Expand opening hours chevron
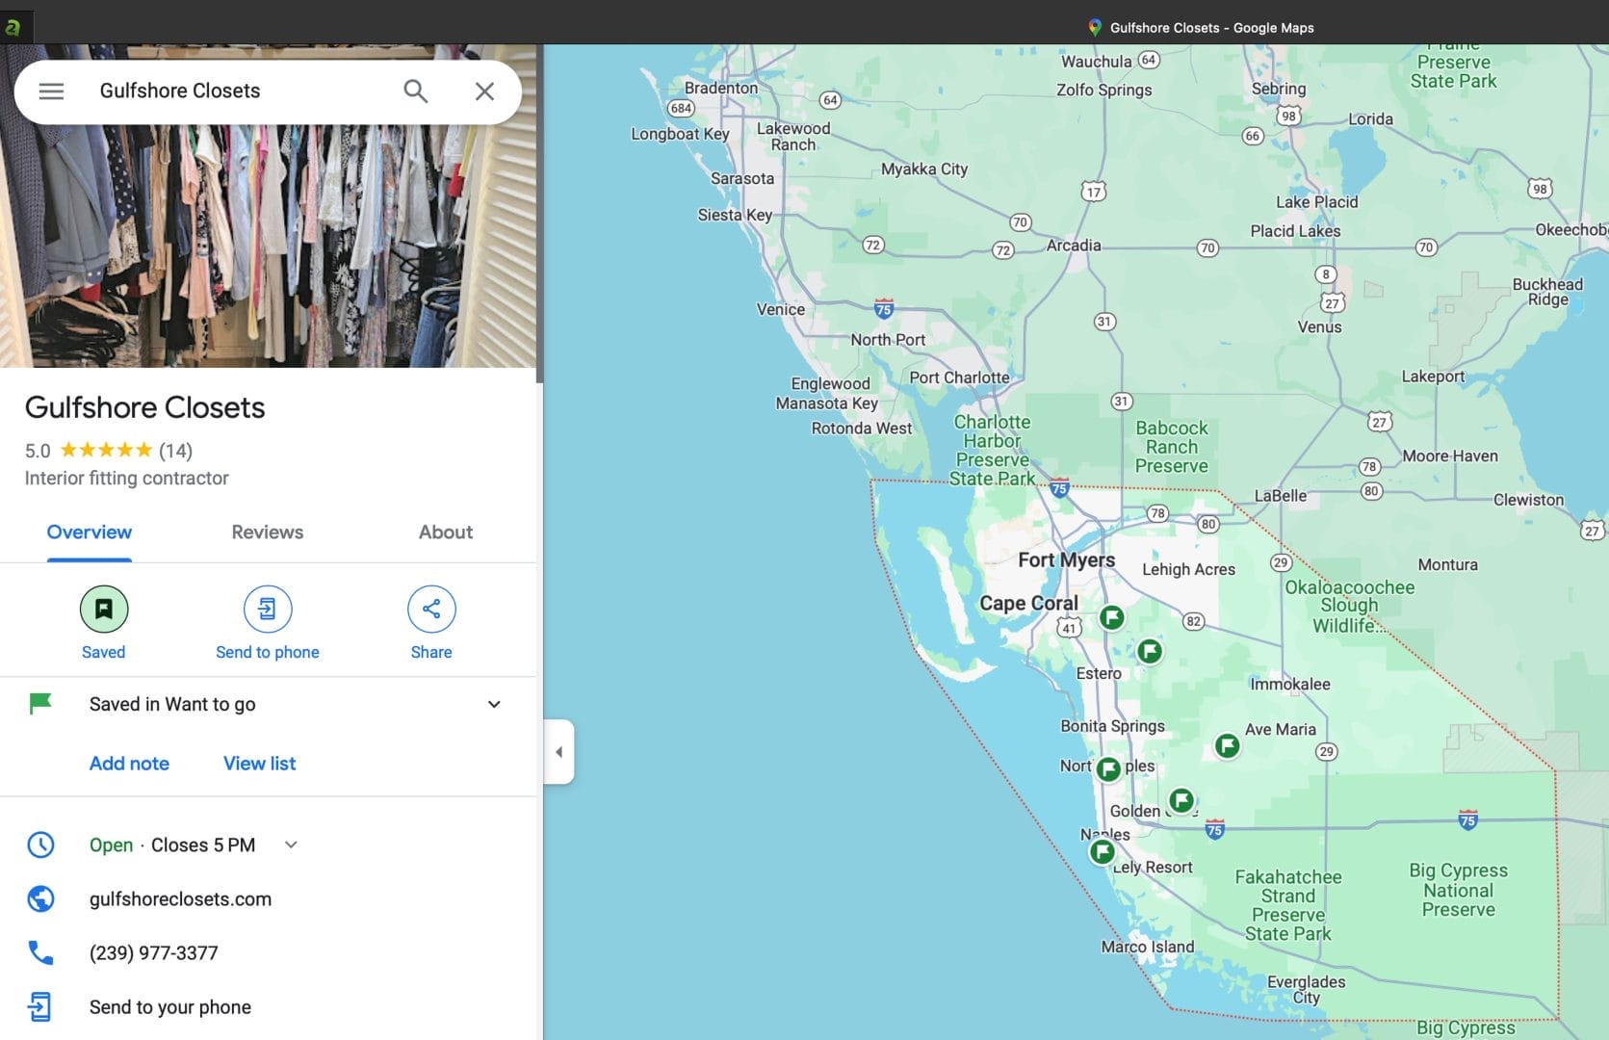This screenshot has height=1040, width=1609. point(291,845)
